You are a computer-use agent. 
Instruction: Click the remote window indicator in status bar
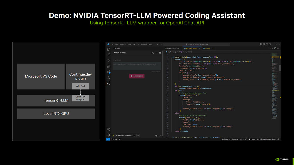(x=108, y=139)
